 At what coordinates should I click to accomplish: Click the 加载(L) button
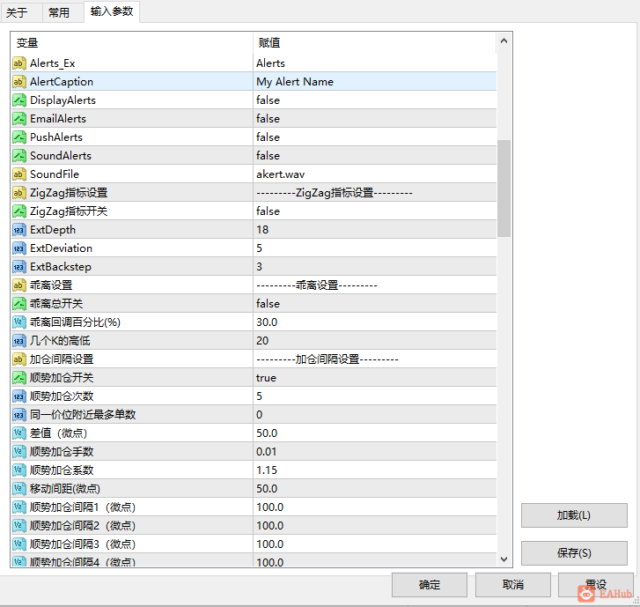574,515
